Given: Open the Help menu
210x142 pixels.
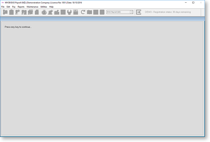Looking at the screenshot, I should pos(51,7).
